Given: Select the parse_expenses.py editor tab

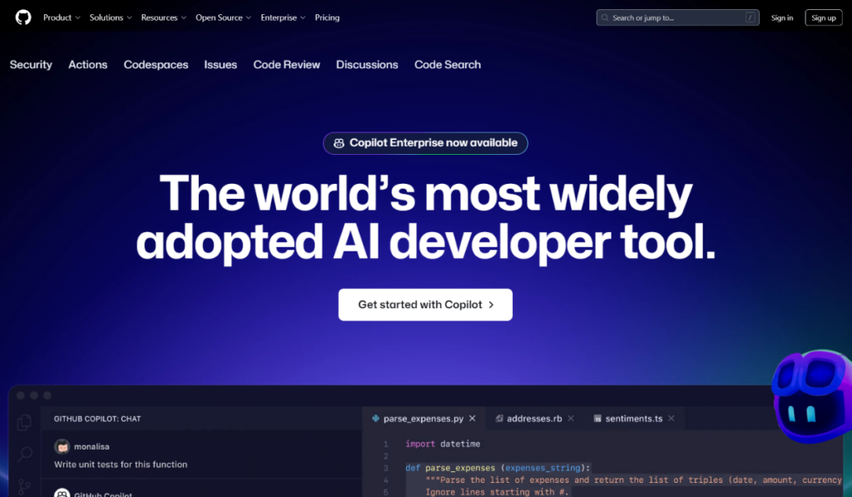Looking at the screenshot, I should (x=424, y=418).
